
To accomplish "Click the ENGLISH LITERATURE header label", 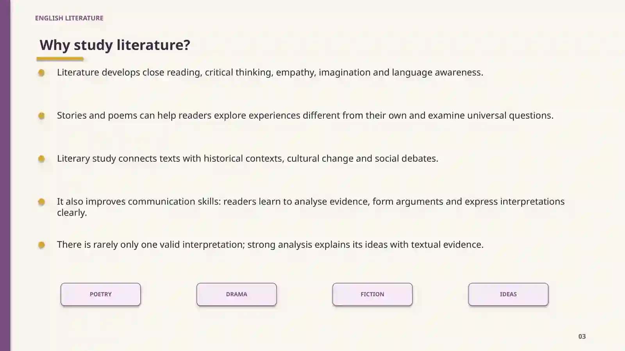I will [x=69, y=18].
